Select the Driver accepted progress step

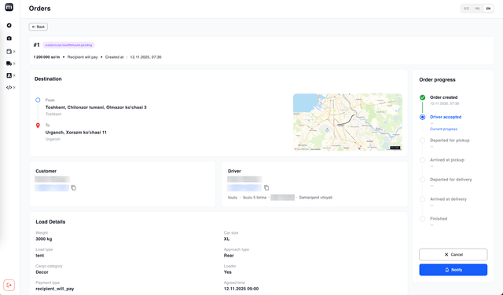coord(446,117)
